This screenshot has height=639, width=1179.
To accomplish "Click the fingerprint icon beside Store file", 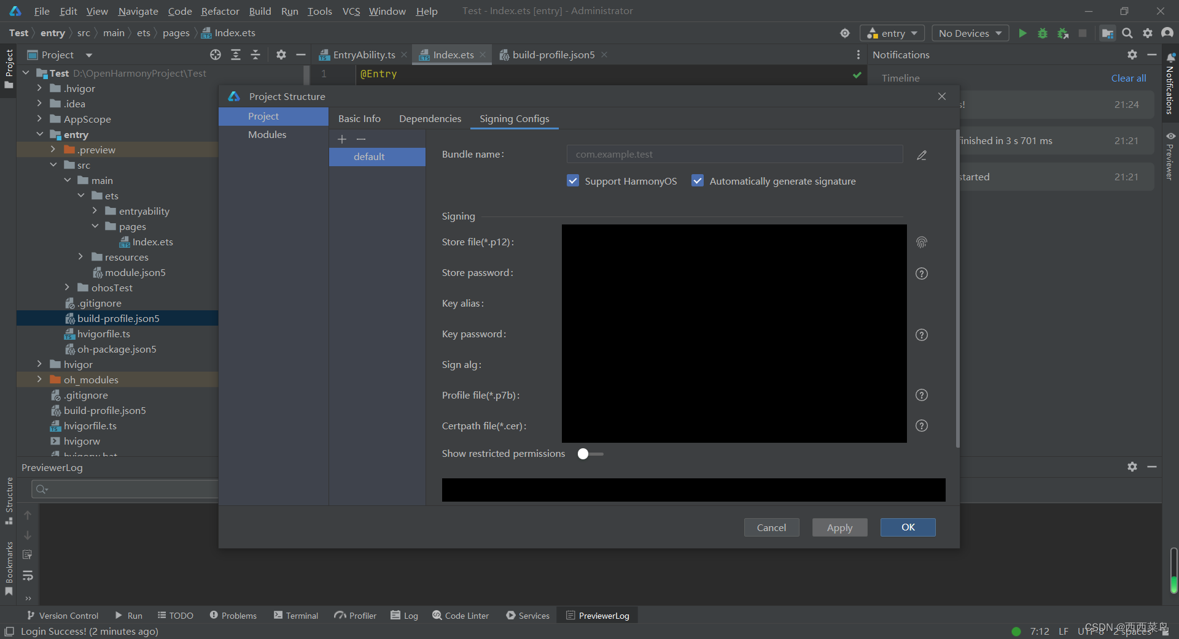I will click(922, 242).
